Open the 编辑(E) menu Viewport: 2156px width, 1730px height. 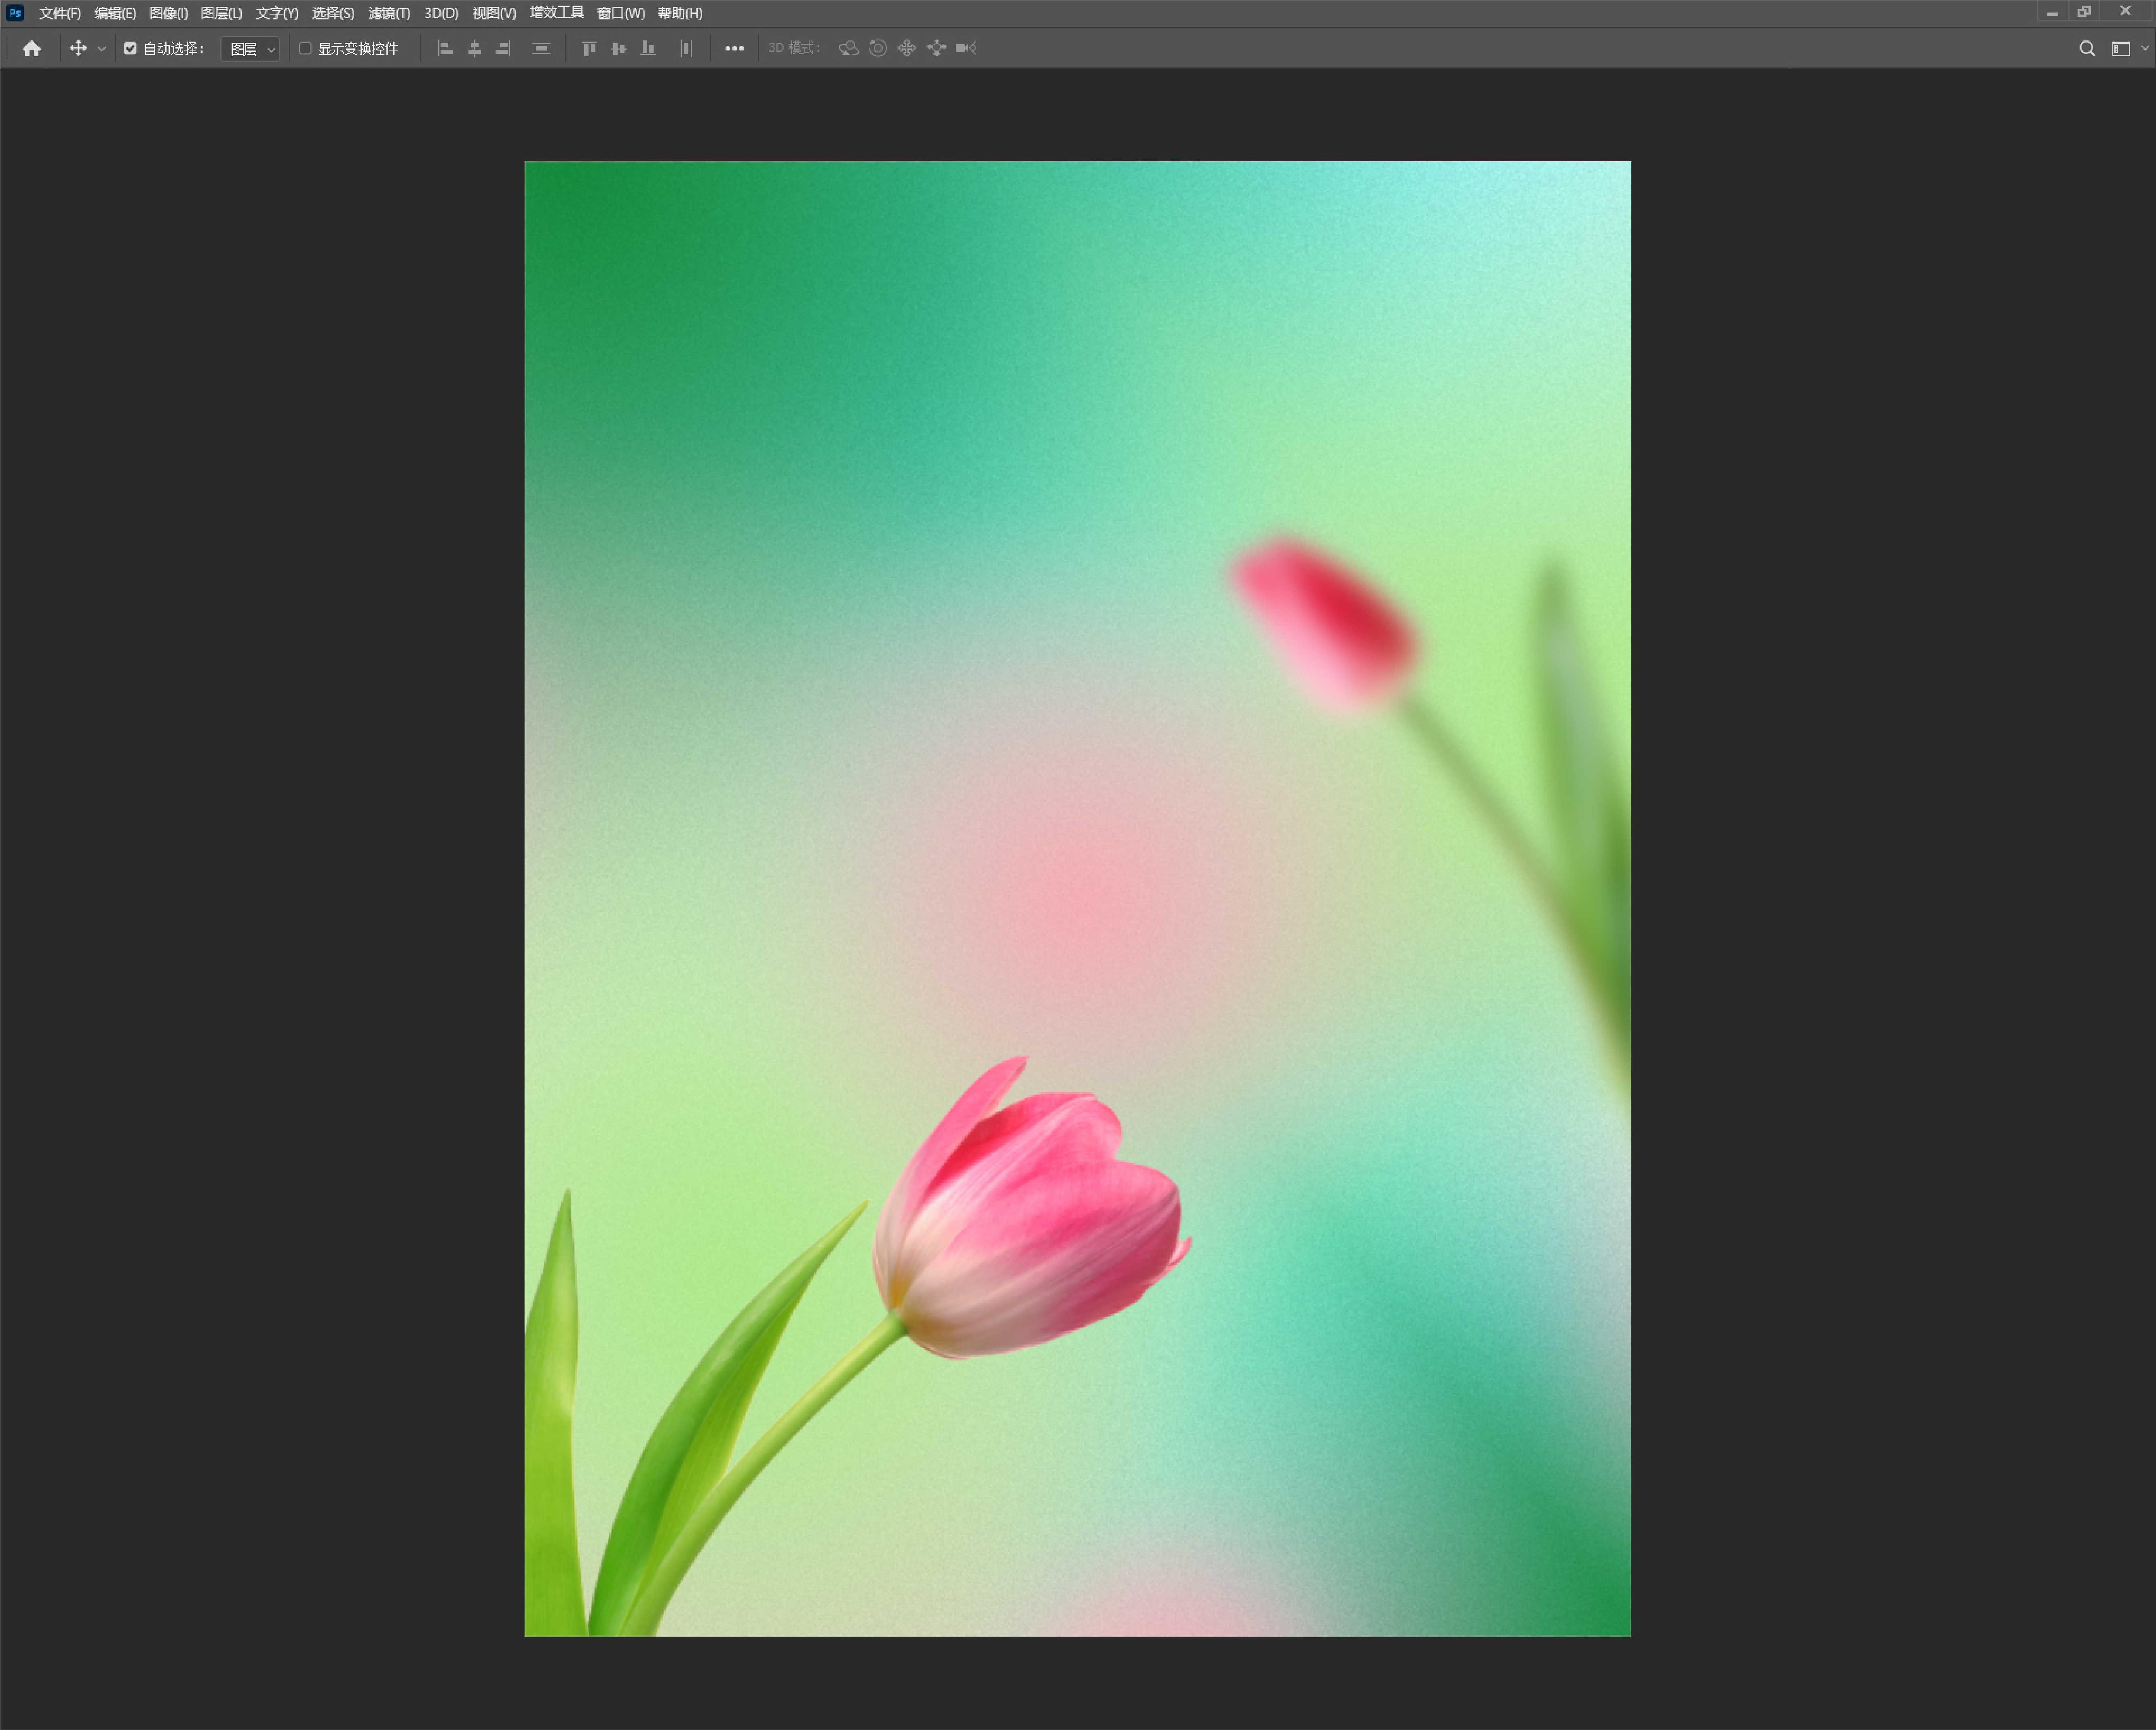115,13
